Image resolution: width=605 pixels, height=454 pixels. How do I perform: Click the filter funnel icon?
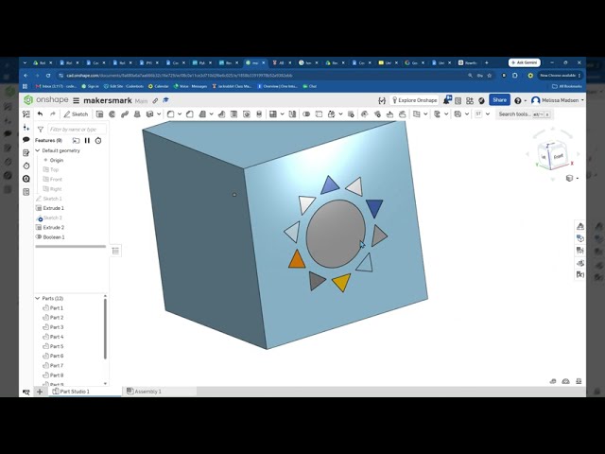(x=41, y=130)
